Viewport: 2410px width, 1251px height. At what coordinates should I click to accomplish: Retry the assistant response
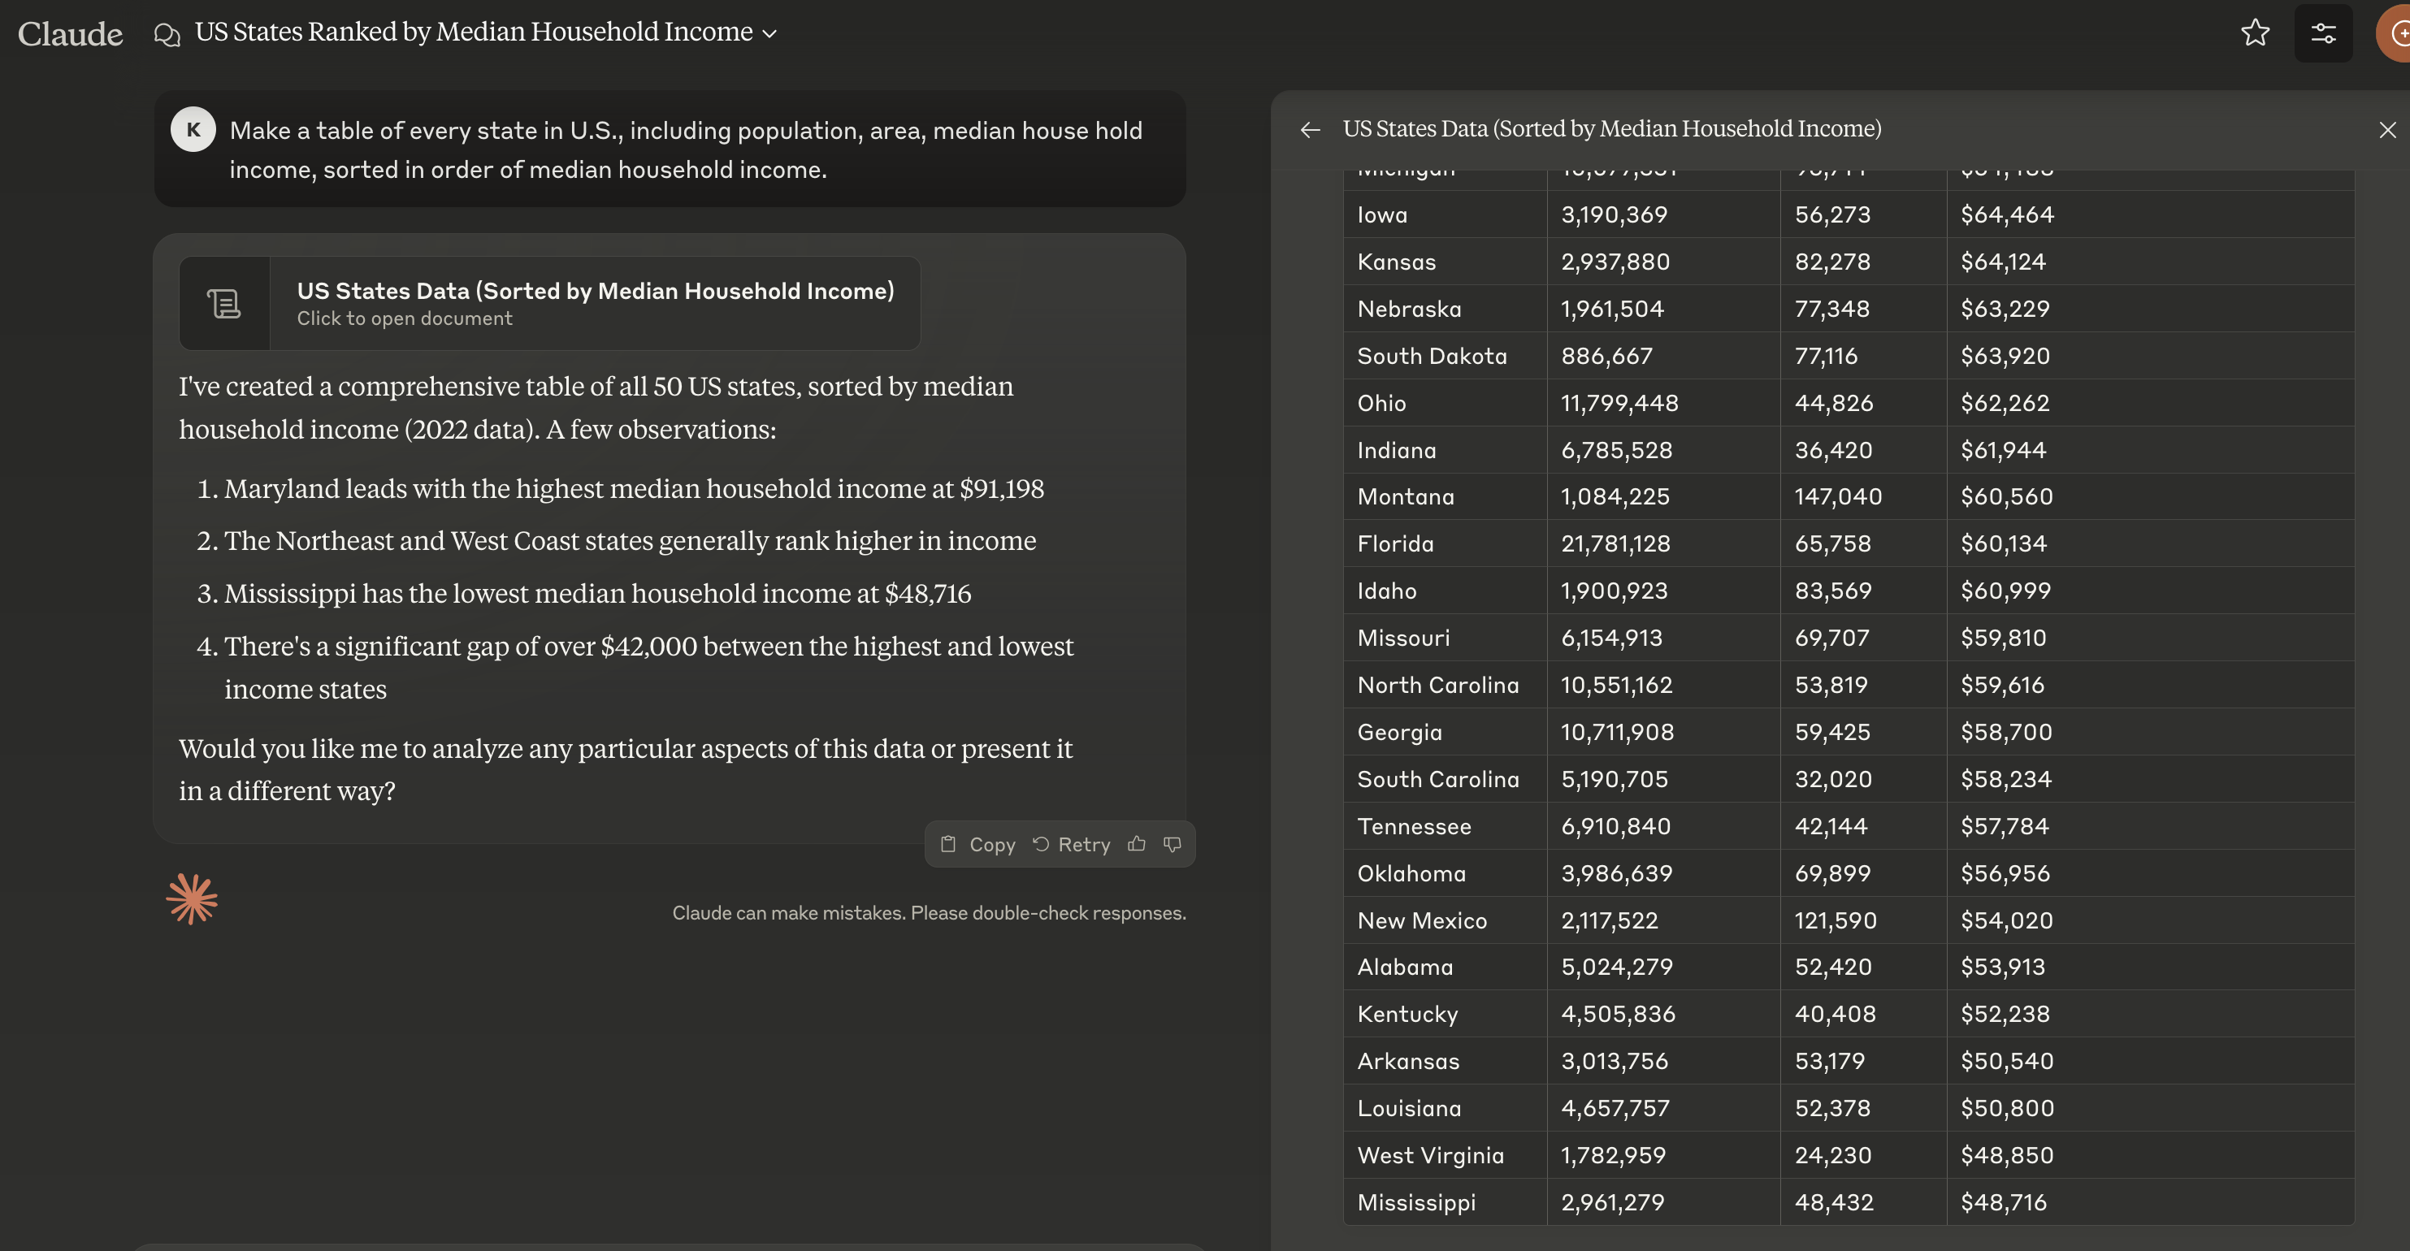click(x=1071, y=844)
